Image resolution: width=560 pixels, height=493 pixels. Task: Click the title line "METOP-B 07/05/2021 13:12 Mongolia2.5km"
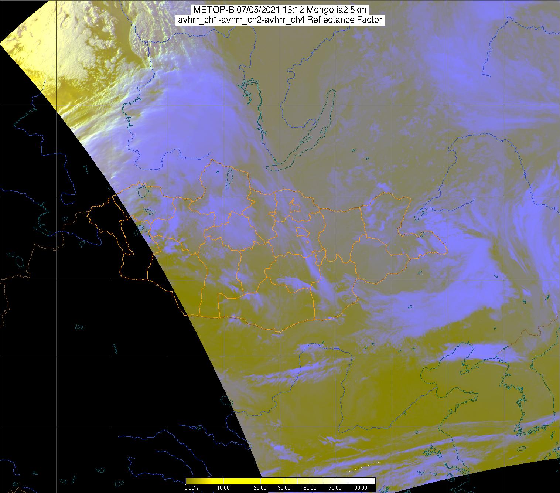[x=280, y=10]
